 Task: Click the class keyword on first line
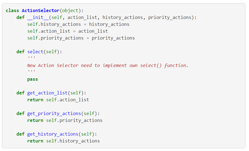click(12, 10)
